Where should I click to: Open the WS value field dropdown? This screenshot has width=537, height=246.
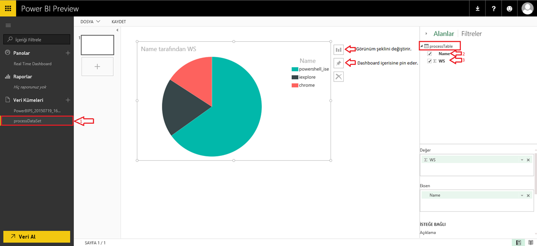522,160
